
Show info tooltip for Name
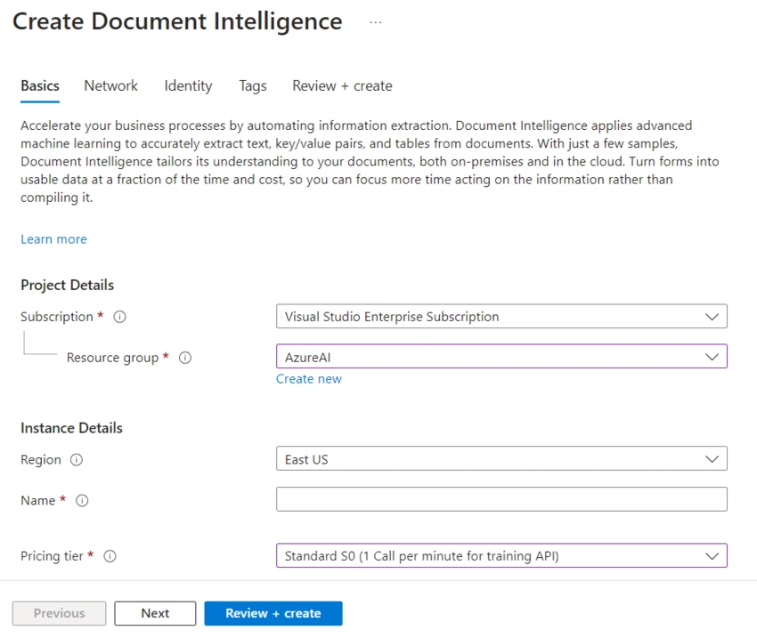(x=82, y=501)
